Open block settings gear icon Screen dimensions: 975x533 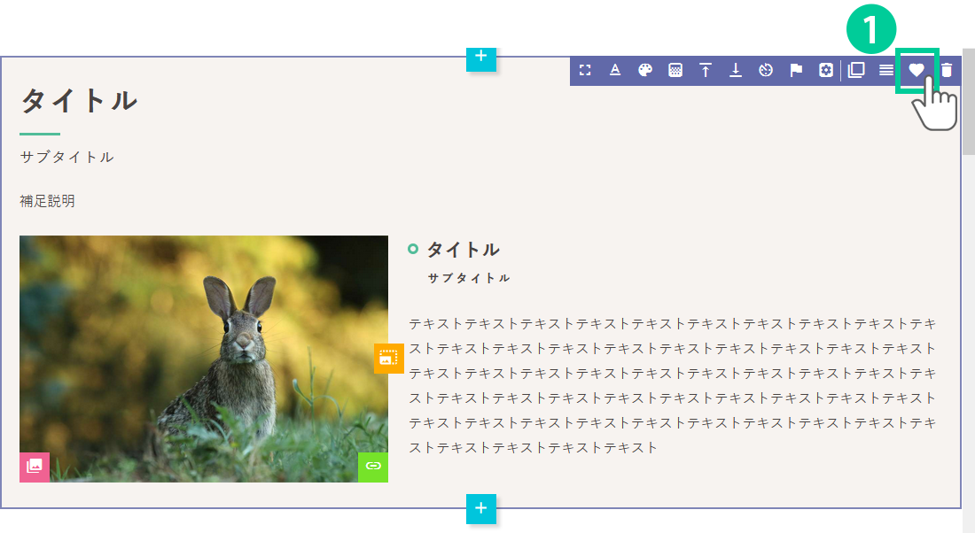pos(826,71)
